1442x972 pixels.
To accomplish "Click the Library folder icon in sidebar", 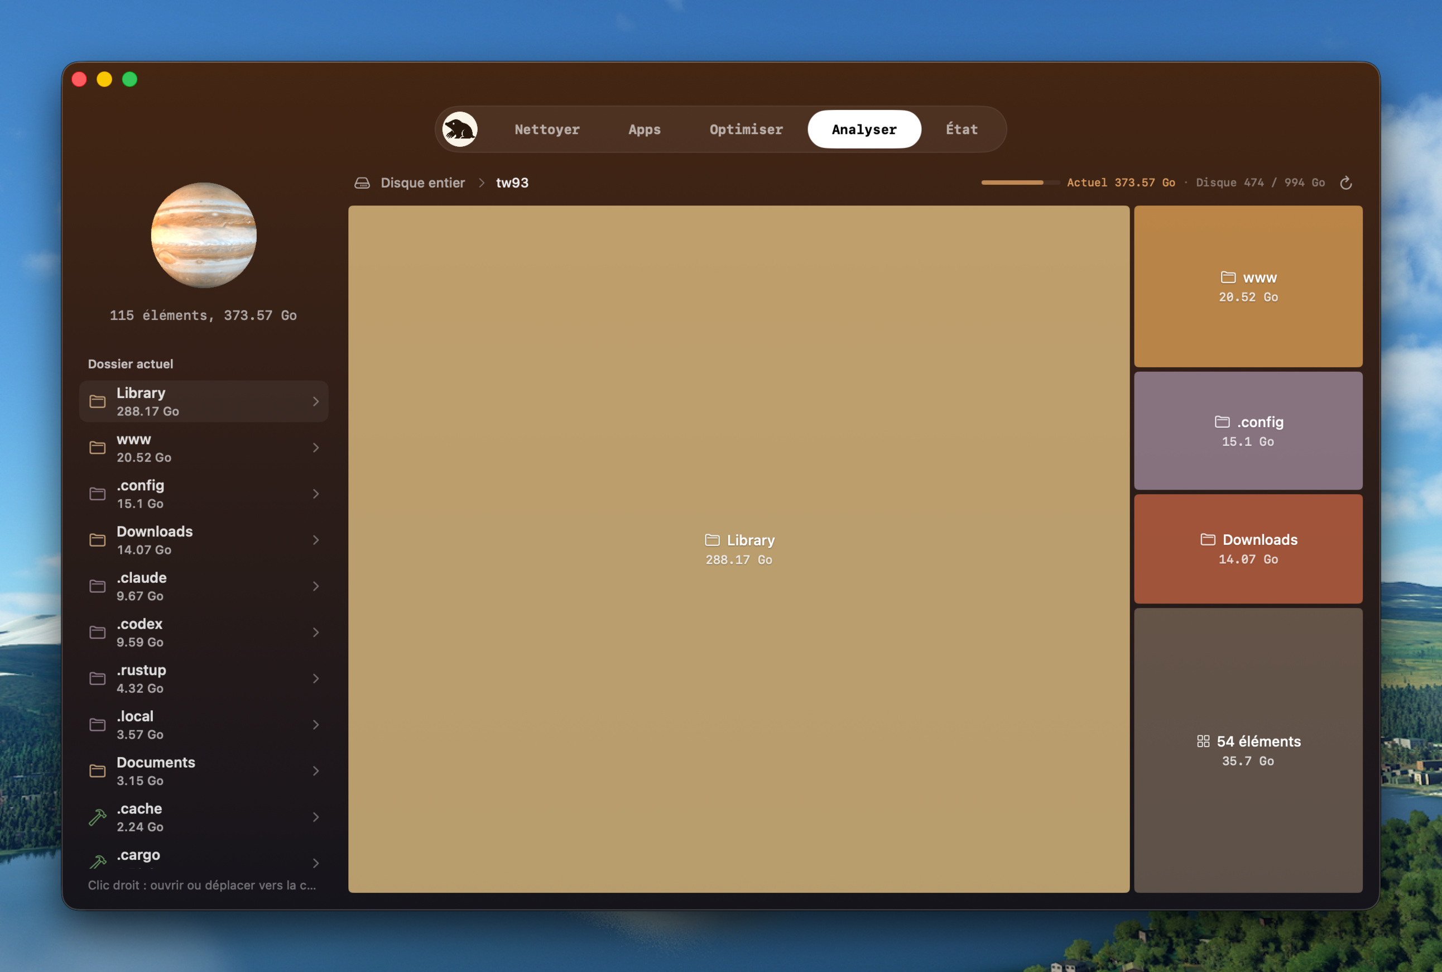I will click(97, 401).
